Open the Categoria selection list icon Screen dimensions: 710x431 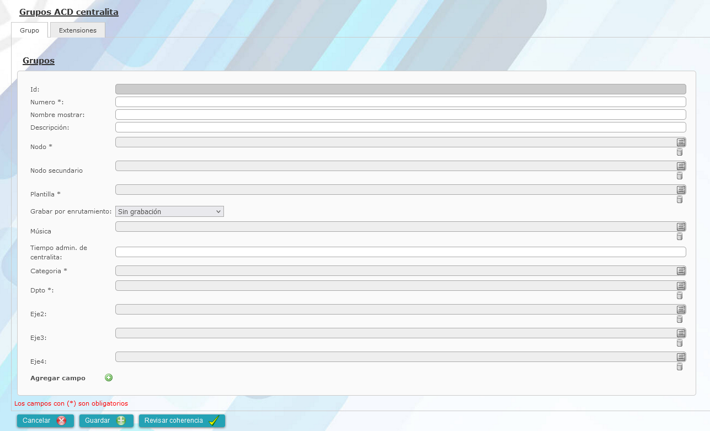pos(681,270)
